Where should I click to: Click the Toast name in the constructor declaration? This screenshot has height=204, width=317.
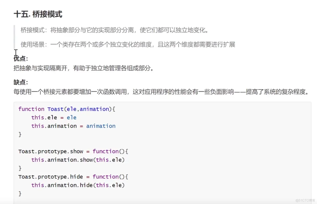coord(55,109)
